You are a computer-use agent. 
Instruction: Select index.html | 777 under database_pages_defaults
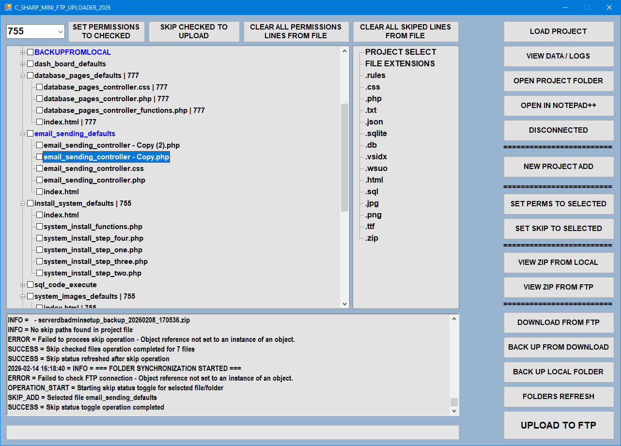(x=70, y=122)
